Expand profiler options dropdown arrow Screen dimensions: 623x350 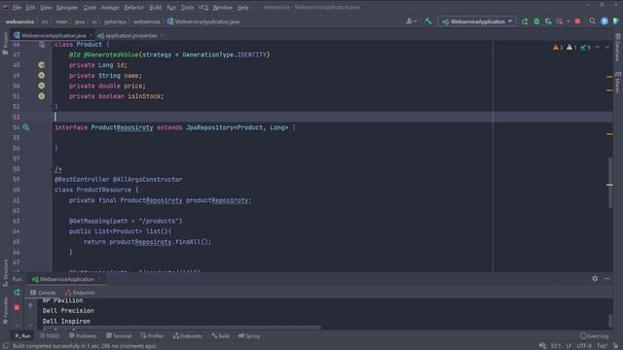click(x=568, y=21)
